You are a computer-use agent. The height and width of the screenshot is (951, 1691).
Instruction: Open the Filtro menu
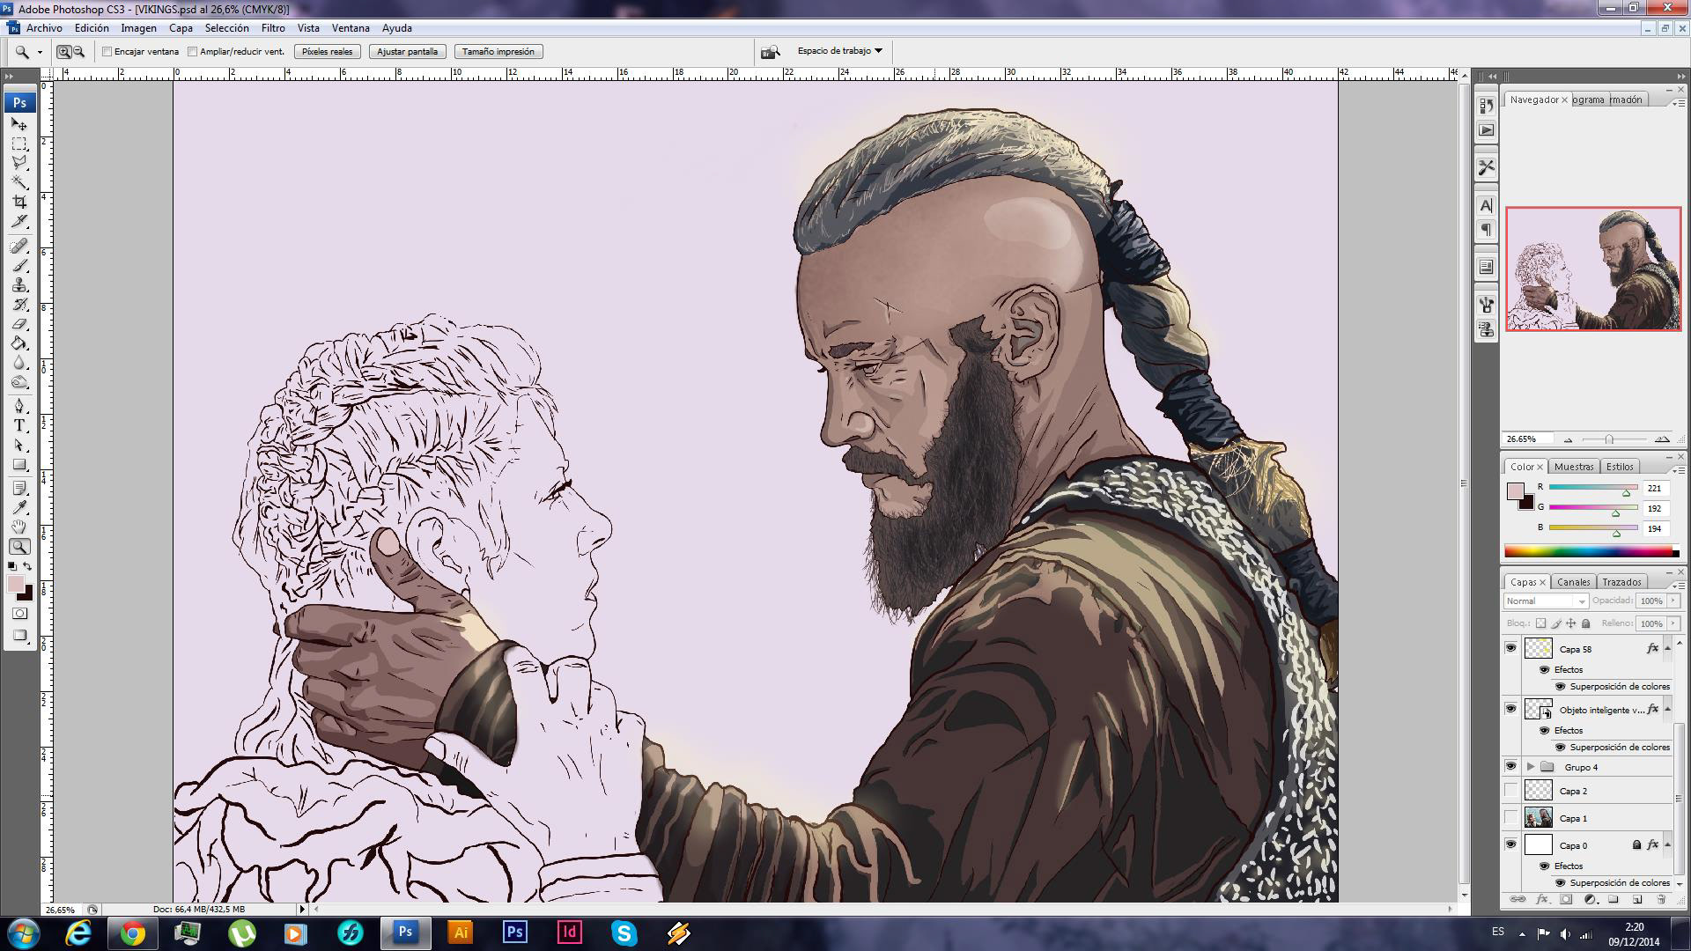point(272,28)
